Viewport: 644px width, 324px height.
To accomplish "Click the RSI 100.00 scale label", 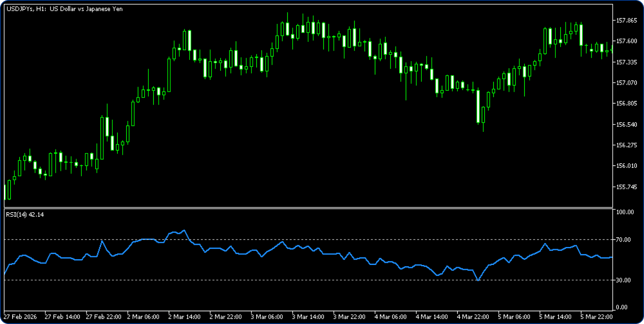I will tap(625, 212).
